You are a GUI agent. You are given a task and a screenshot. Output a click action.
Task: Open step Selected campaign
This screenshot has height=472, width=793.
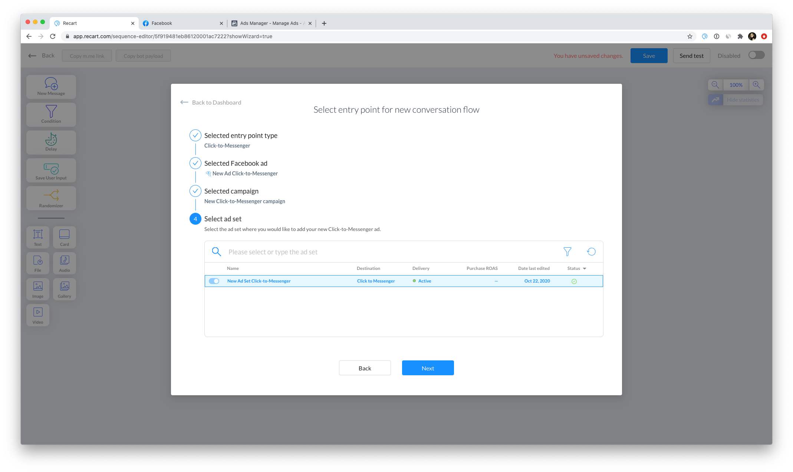(231, 191)
